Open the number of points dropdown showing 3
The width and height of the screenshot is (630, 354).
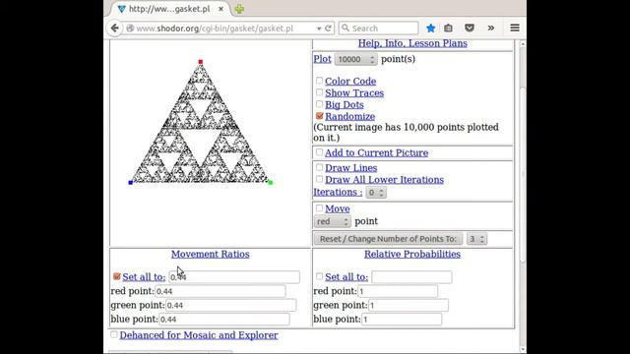(x=476, y=239)
